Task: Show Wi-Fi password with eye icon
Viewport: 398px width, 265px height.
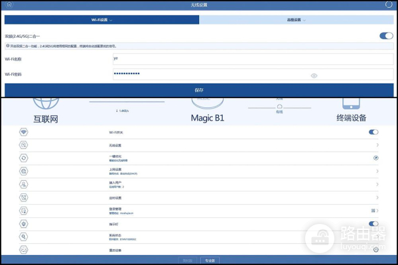Action: click(x=314, y=76)
